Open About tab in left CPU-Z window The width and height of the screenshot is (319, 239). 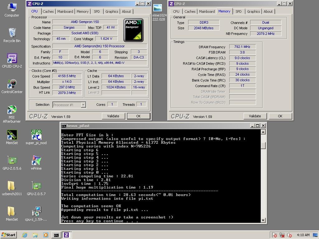click(x=126, y=12)
